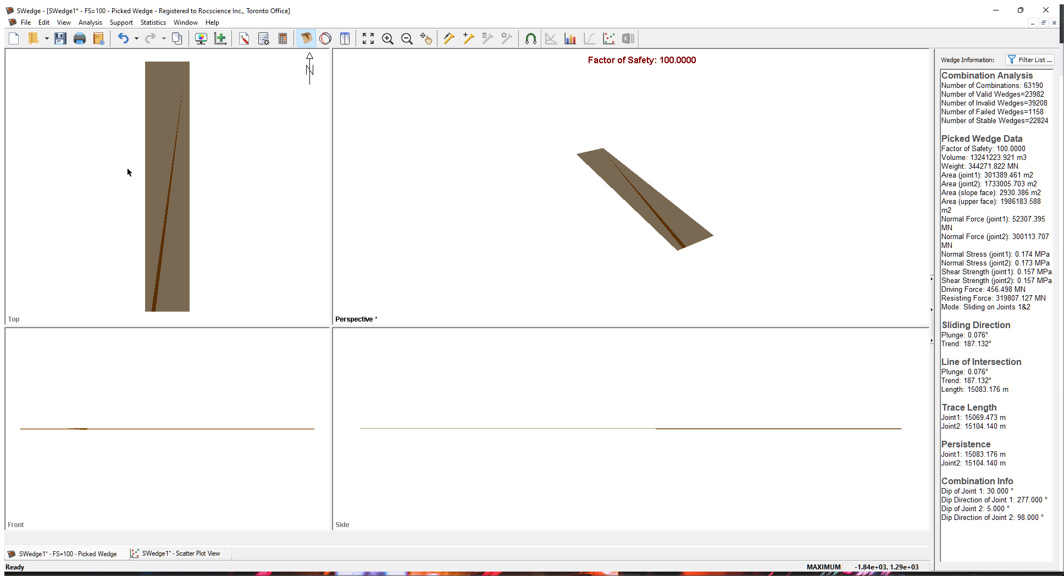The image size is (1064, 576).
Task: Zoom all with the extents icon
Action: pyautogui.click(x=368, y=38)
